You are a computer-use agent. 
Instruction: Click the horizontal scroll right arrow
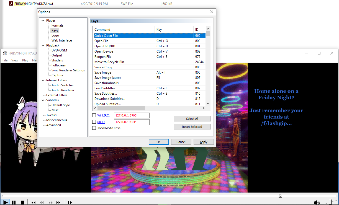(203, 108)
